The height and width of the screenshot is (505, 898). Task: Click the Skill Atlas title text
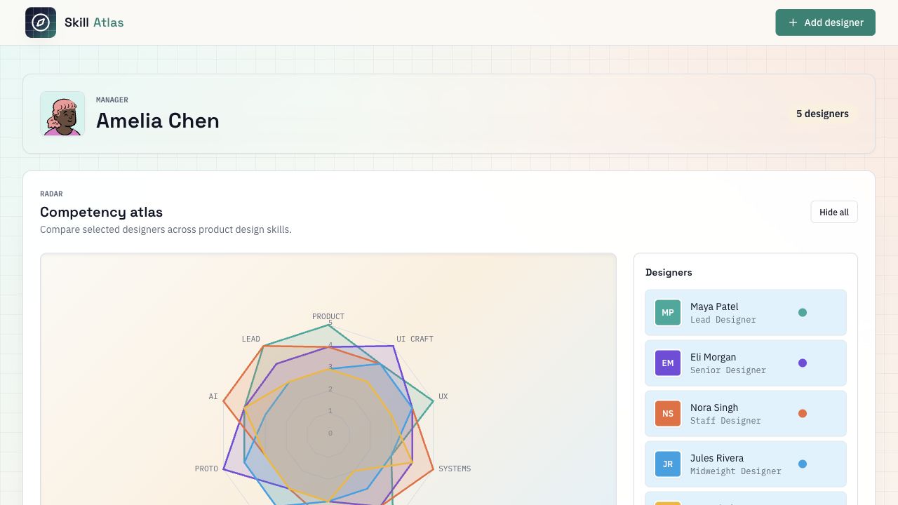click(x=94, y=22)
